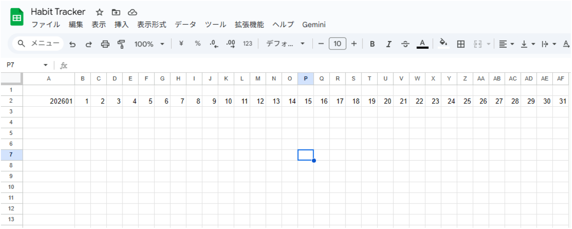Click the Redo arrow

[88, 44]
